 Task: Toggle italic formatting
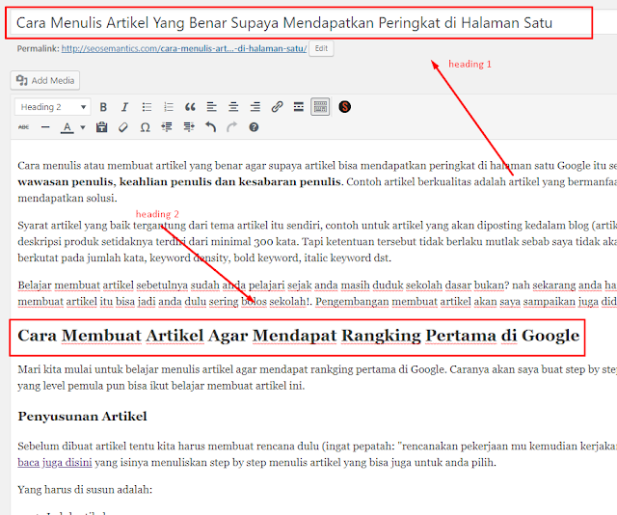click(124, 107)
